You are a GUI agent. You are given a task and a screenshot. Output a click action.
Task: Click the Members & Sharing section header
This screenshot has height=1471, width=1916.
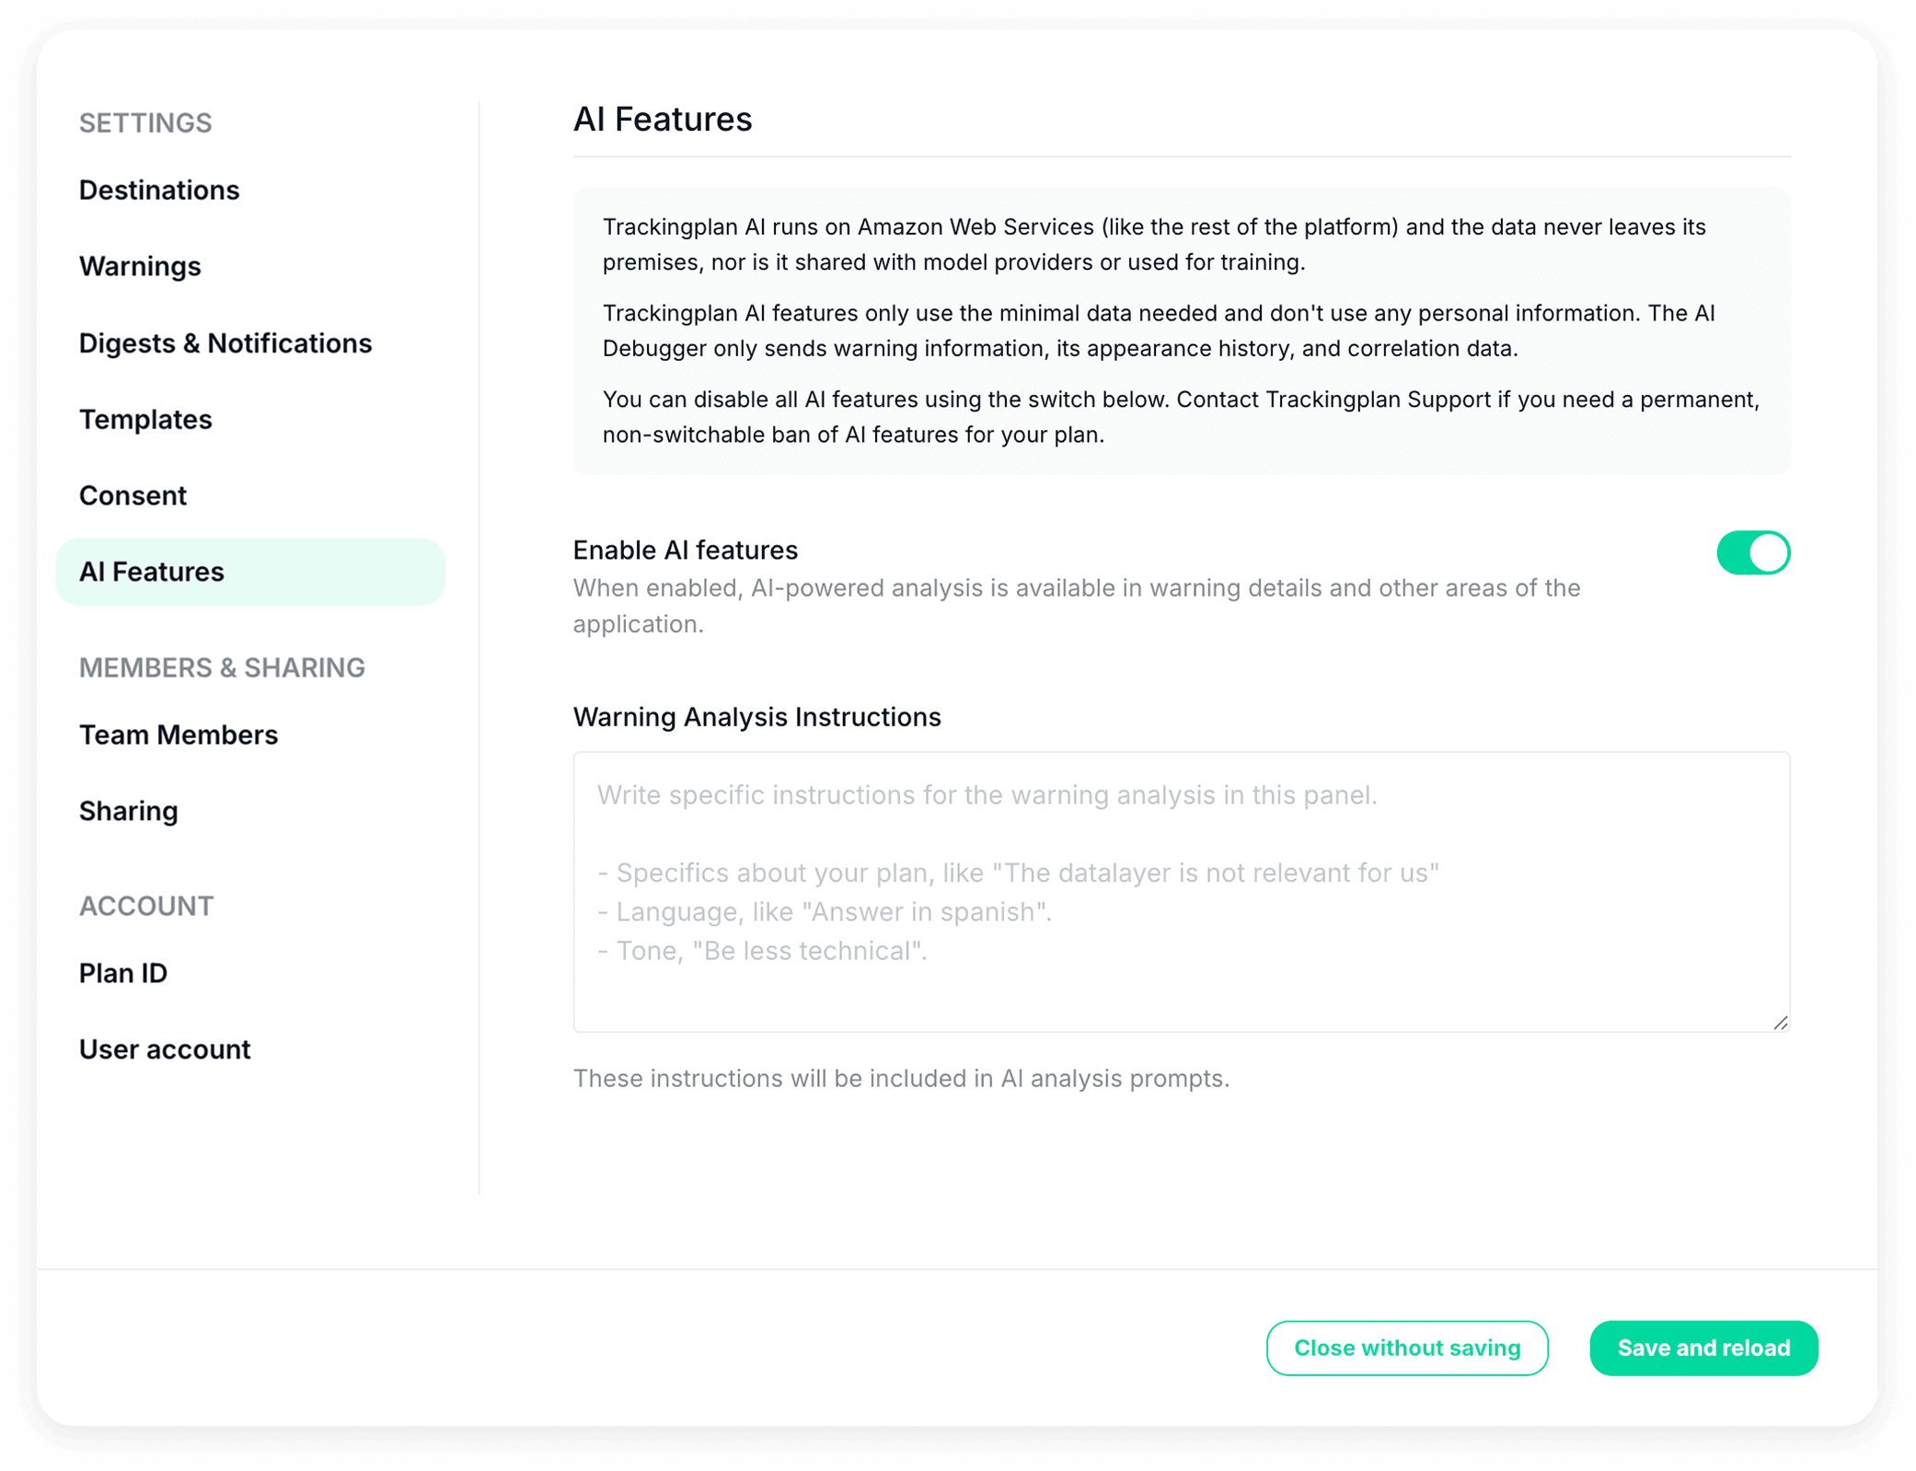(x=222, y=667)
